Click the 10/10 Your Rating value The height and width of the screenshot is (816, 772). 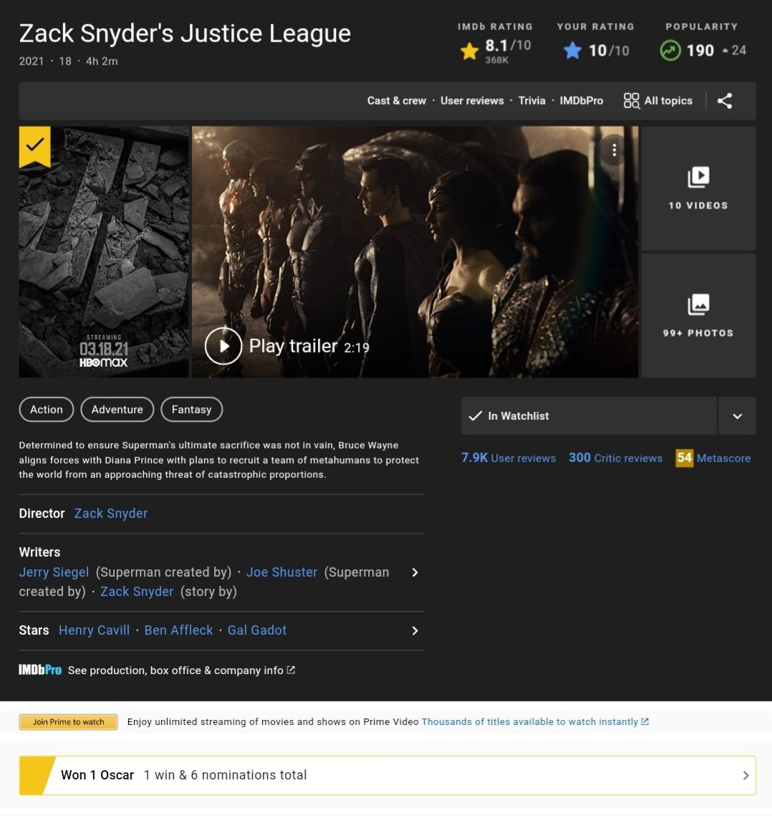point(609,50)
